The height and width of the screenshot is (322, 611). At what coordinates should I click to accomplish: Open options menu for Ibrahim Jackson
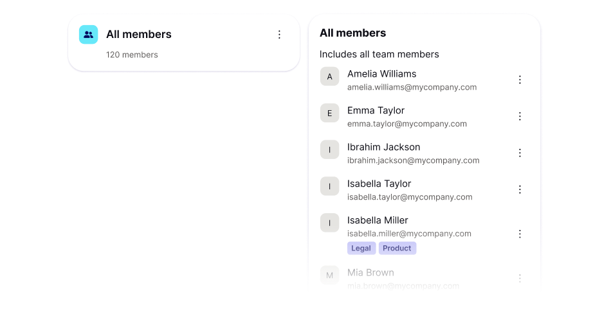520,153
